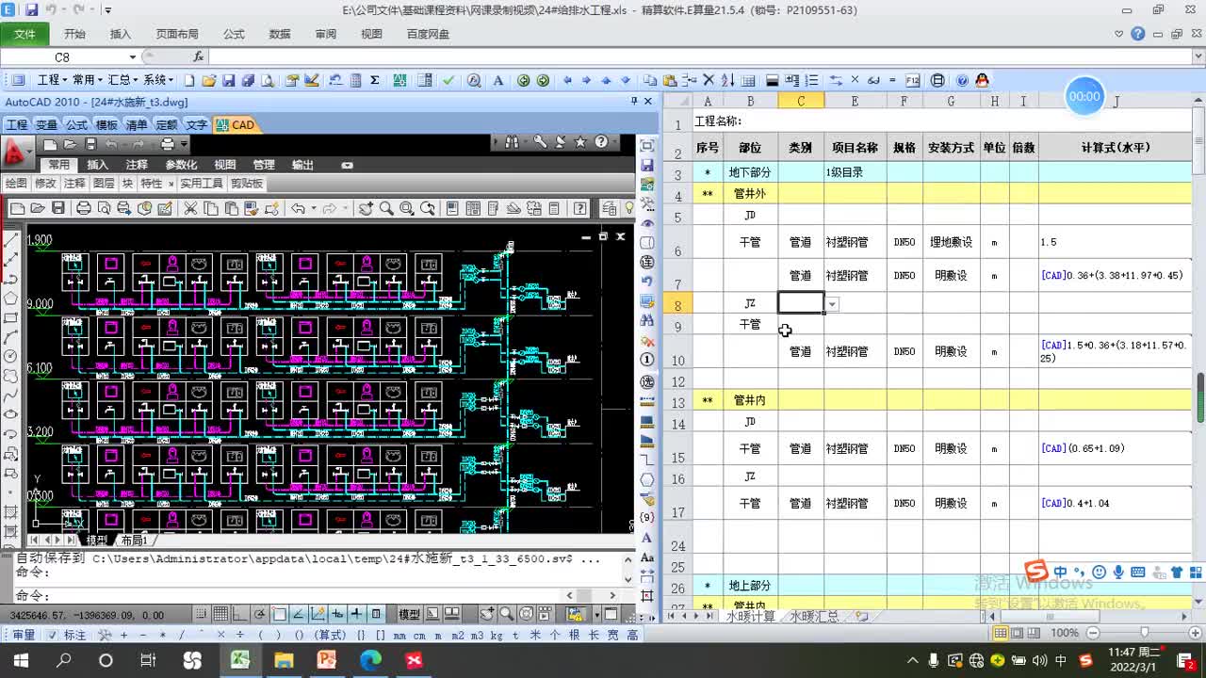The width and height of the screenshot is (1206, 678).
Task: Expand the AutoCAD undo history dropdown arrow
Action: [312, 208]
